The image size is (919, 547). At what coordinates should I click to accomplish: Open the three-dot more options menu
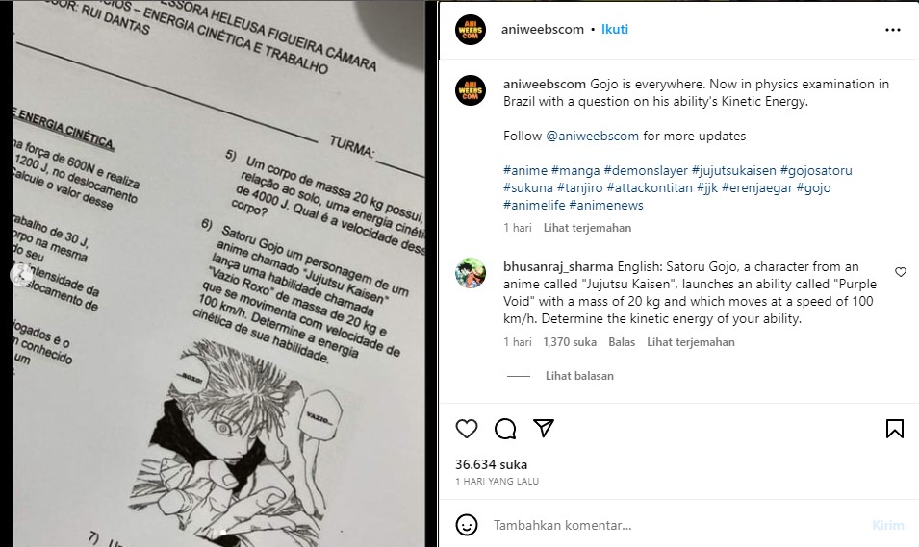[893, 29]
